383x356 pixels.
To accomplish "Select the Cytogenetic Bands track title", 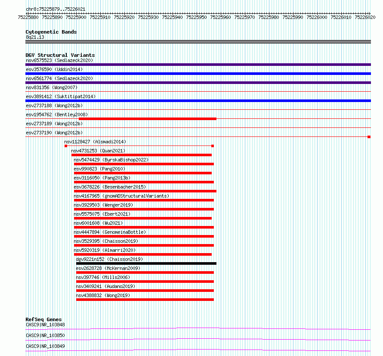I will pyautogui.click(x=51, y=32).
